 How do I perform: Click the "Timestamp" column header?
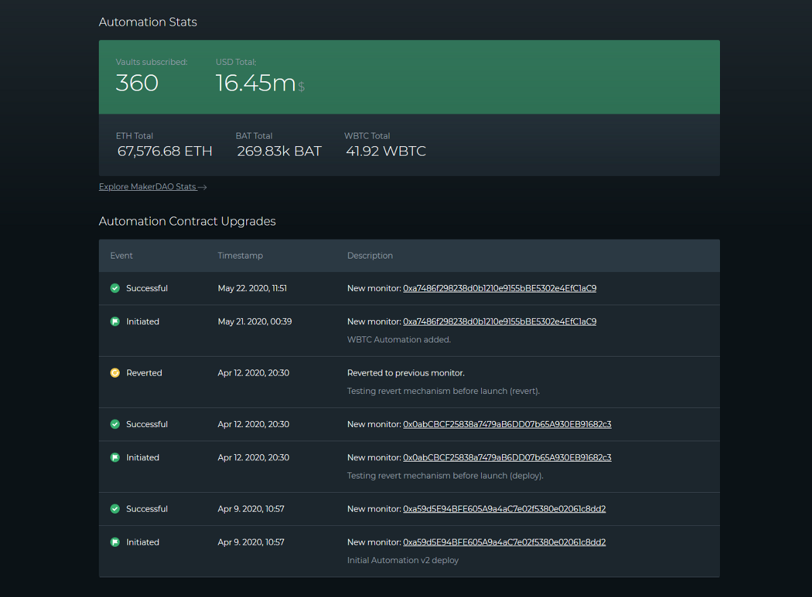click(x=240, y=256)
